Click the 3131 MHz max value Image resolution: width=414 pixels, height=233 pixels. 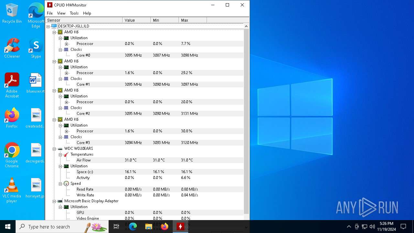[x=190, y=114]
